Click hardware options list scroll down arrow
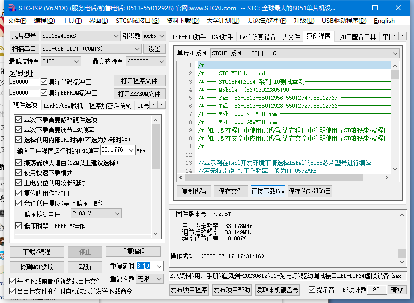The width and height of the screenshot is (414, 303). click(x=155, y=233)
